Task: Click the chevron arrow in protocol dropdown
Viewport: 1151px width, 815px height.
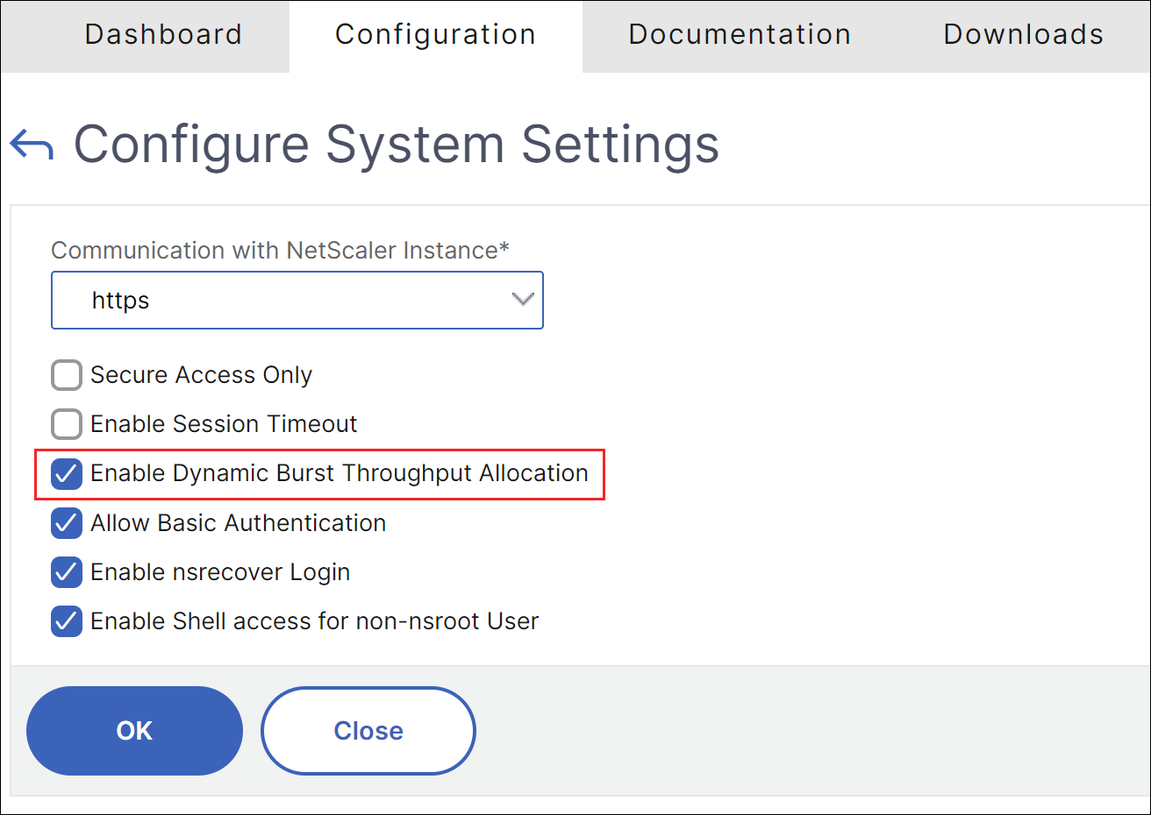Action: [x=523, y=300]
